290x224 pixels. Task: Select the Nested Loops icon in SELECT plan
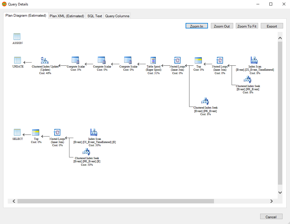pos(57,132)
